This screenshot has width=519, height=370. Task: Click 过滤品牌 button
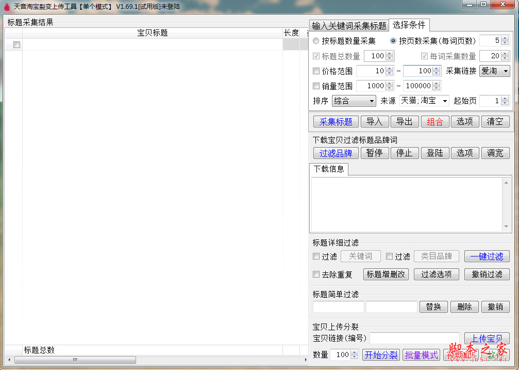pyautogui.click(x=336, y=153)
